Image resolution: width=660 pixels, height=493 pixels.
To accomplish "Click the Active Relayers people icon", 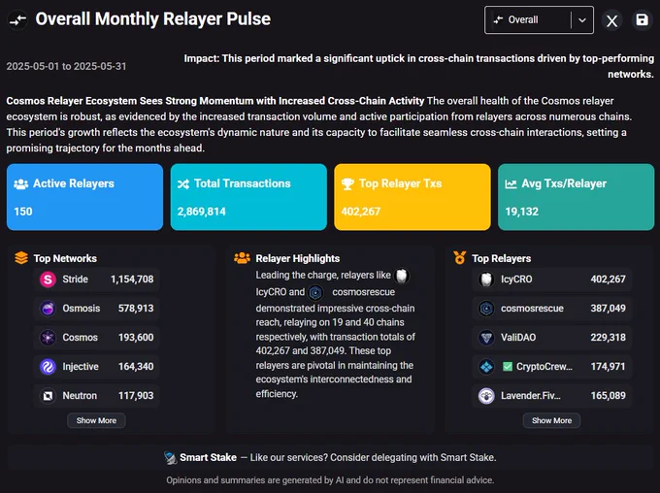I will tap(20, 184).
